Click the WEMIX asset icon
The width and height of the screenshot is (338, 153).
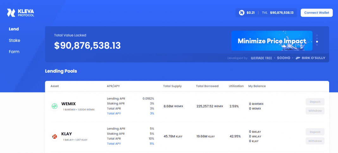(54, 106)
